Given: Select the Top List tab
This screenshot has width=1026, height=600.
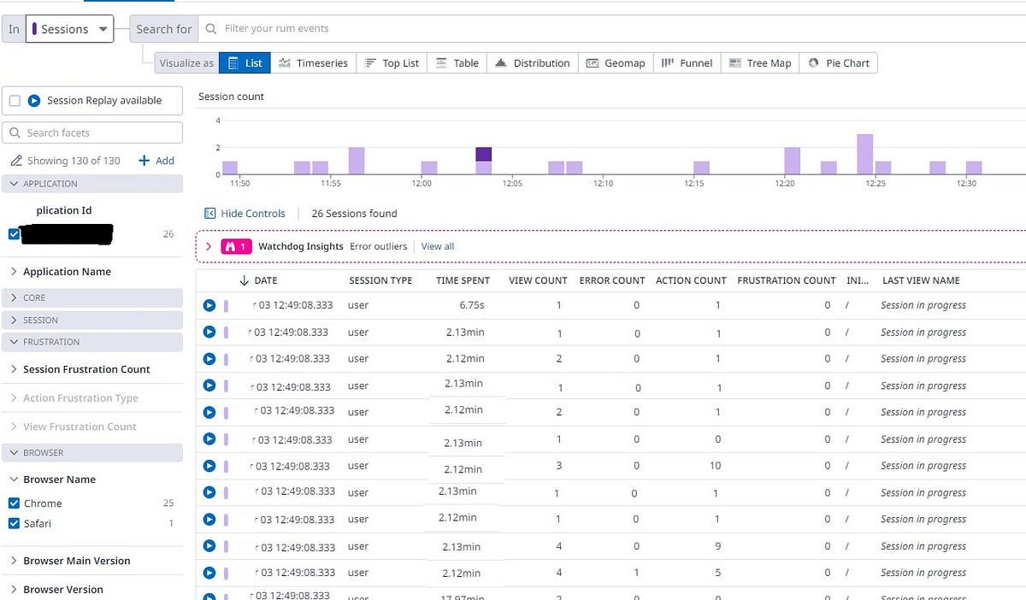Looking at the screenshot, I should click(x=391, y=62).
